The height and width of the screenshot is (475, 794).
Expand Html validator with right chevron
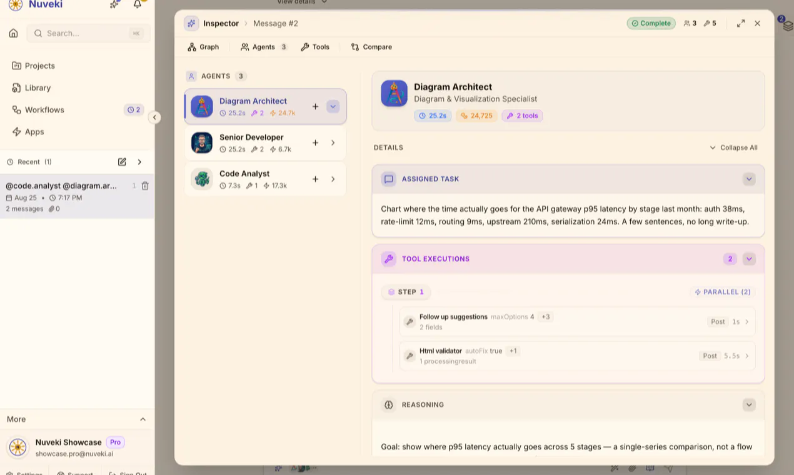coord(746,356)
